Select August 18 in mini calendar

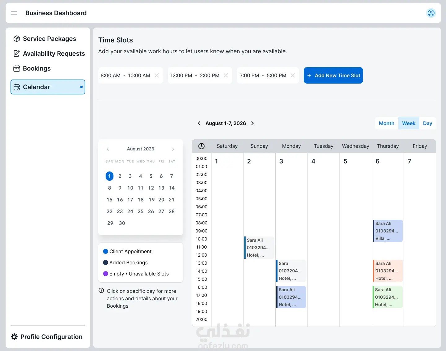click(x=141, y=200)
